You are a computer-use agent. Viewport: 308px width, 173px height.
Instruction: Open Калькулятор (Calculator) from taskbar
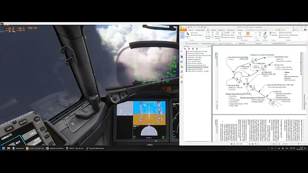(18, 148)
